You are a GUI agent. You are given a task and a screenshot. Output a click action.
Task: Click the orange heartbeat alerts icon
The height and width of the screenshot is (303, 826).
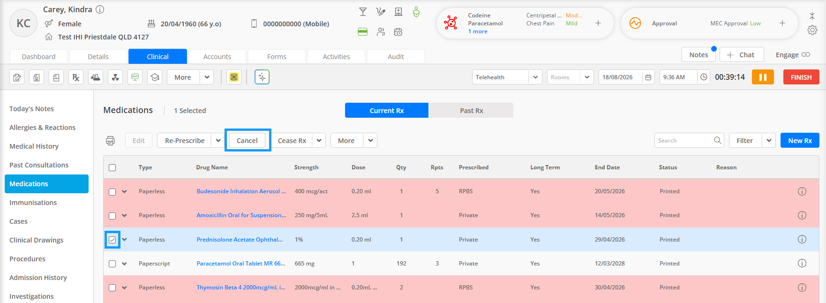[635, 23]
